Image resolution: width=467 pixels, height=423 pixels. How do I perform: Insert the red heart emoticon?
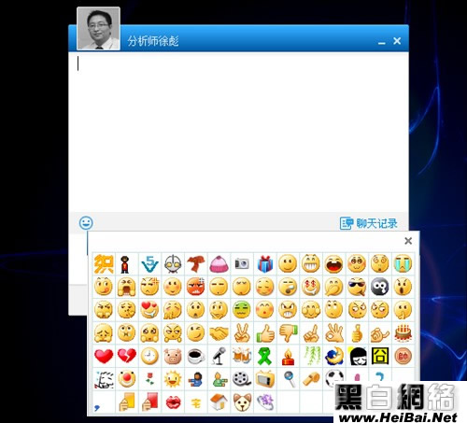(104, 356)
